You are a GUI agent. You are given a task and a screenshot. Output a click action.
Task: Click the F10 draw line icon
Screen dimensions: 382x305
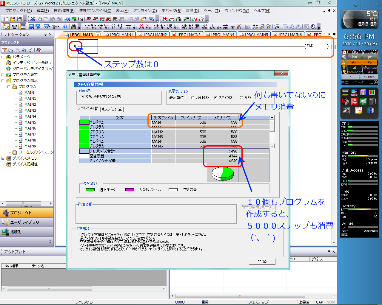(232, 27)
